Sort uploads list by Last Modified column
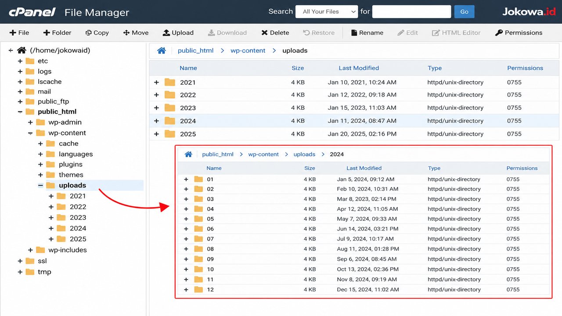This screenshot has width=562, height=316. (x=359, y=68)
